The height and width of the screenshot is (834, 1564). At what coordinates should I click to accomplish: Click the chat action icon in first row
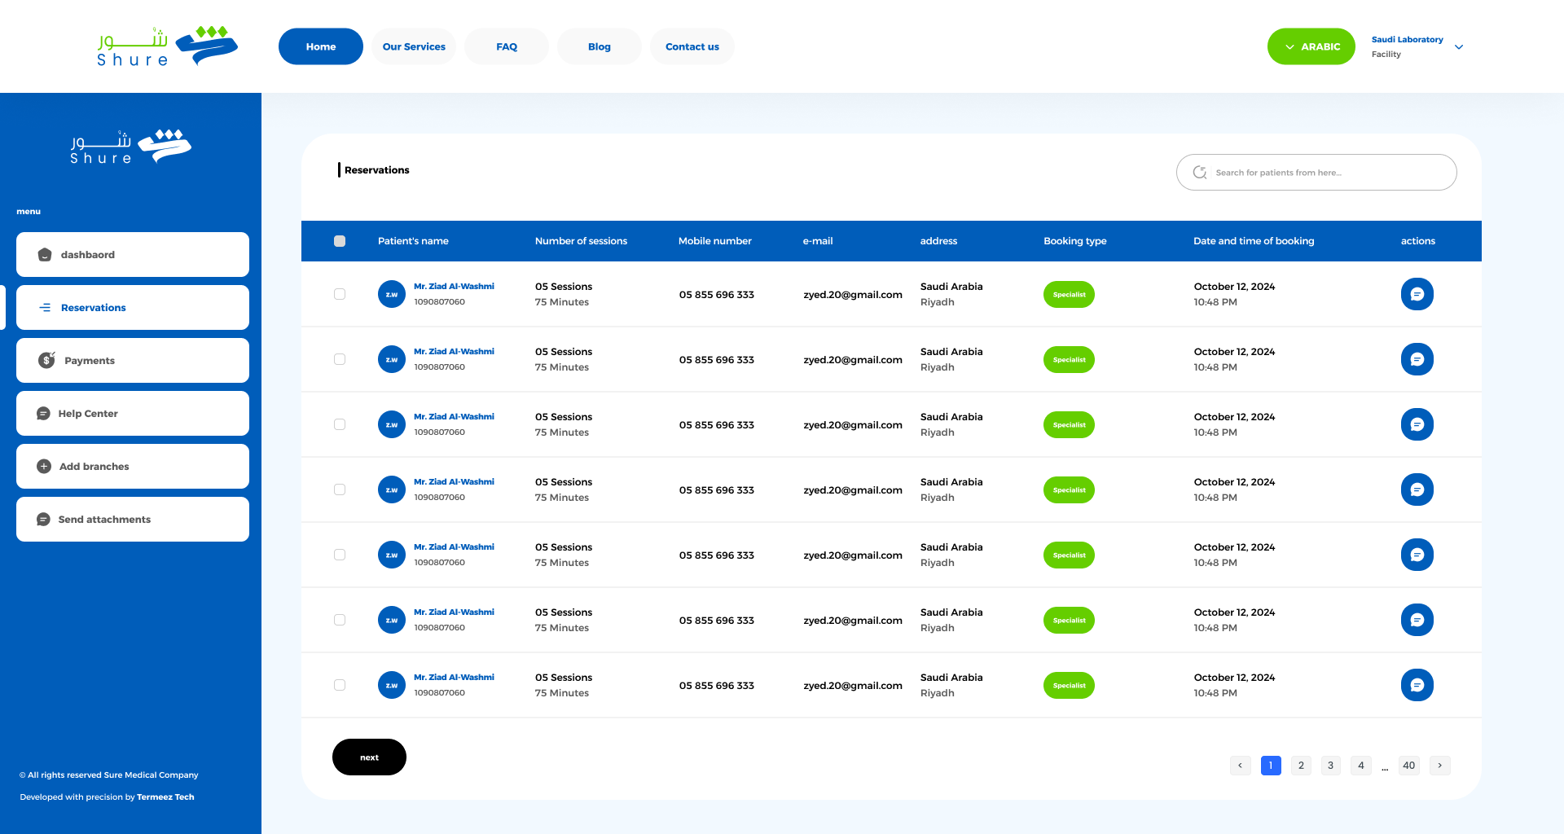tap(1417, 294)
